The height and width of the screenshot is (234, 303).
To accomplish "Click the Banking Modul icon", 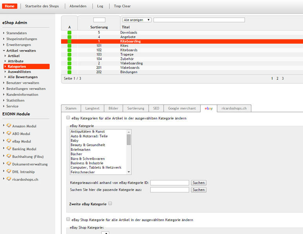I will (9, 149).
